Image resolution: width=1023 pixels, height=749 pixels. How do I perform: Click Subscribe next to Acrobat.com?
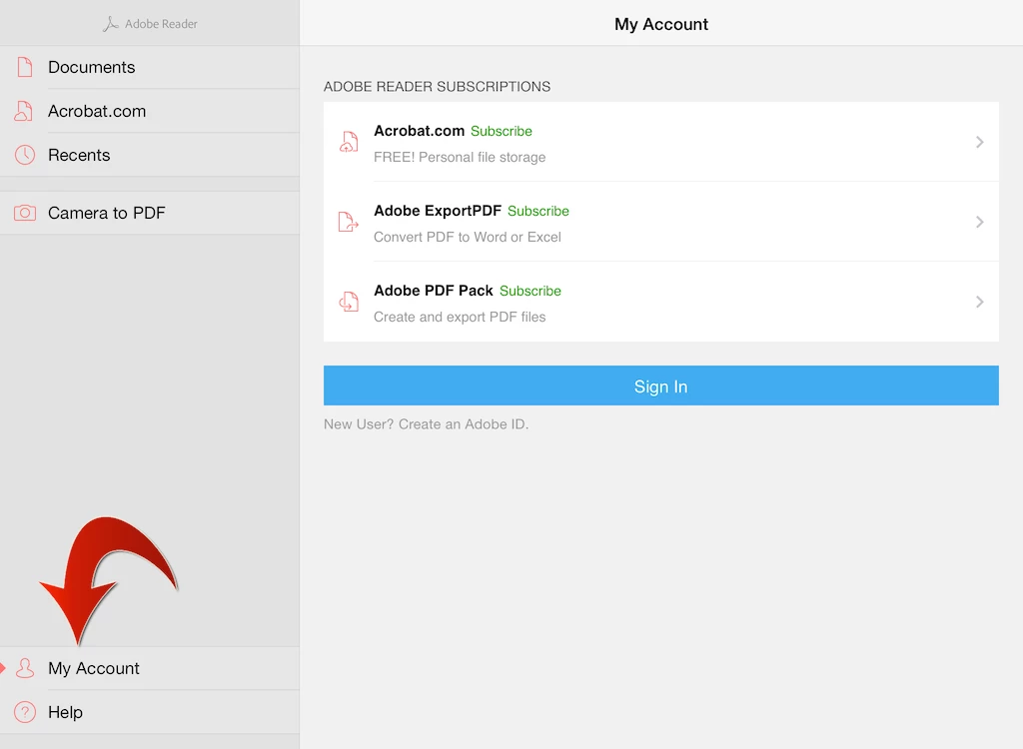[502, 131]
